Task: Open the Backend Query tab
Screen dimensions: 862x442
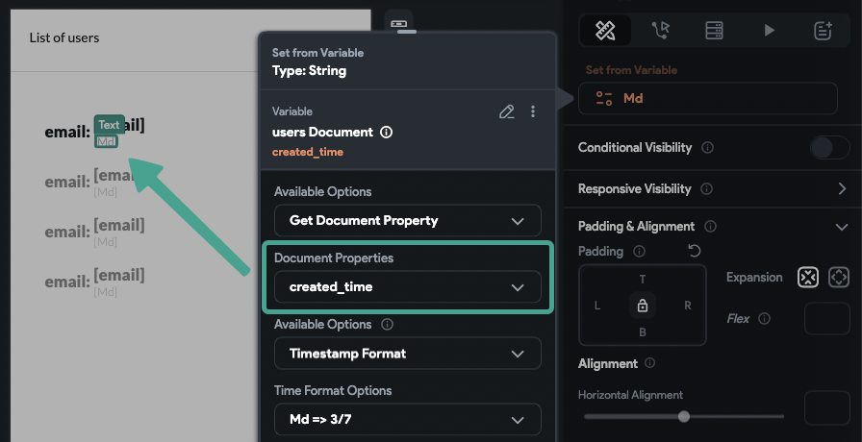Action: pos(714,30)
